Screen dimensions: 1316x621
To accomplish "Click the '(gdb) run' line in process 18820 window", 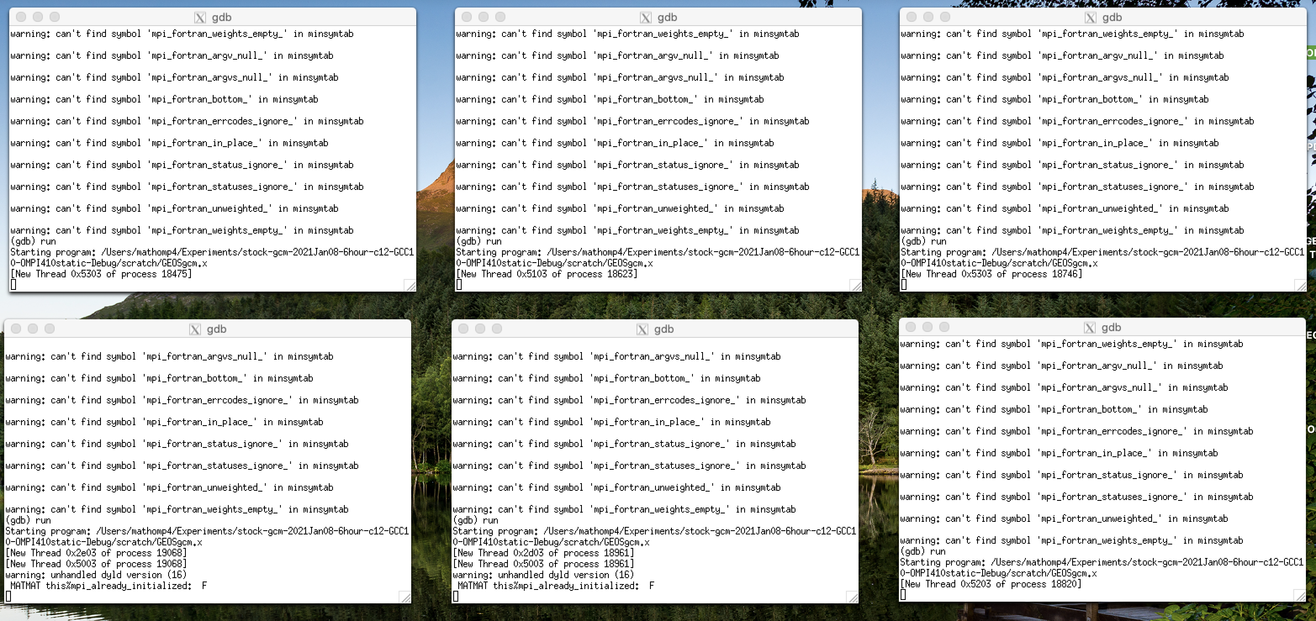I will tap(922, 552).
